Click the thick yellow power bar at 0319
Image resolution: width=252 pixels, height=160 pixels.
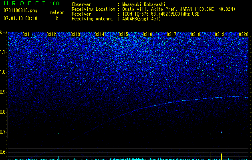(222, 156)
